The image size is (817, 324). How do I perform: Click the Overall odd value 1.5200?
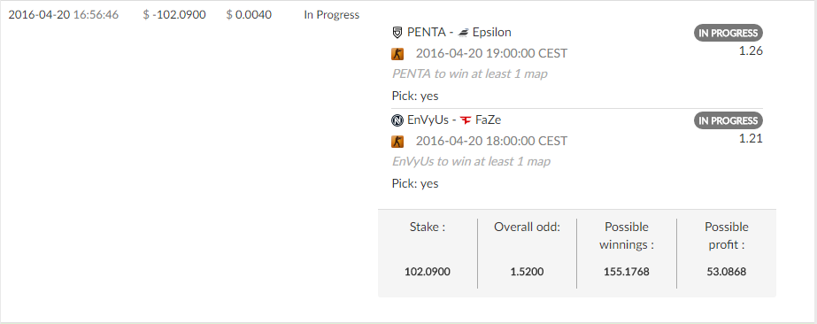point(527,272)
